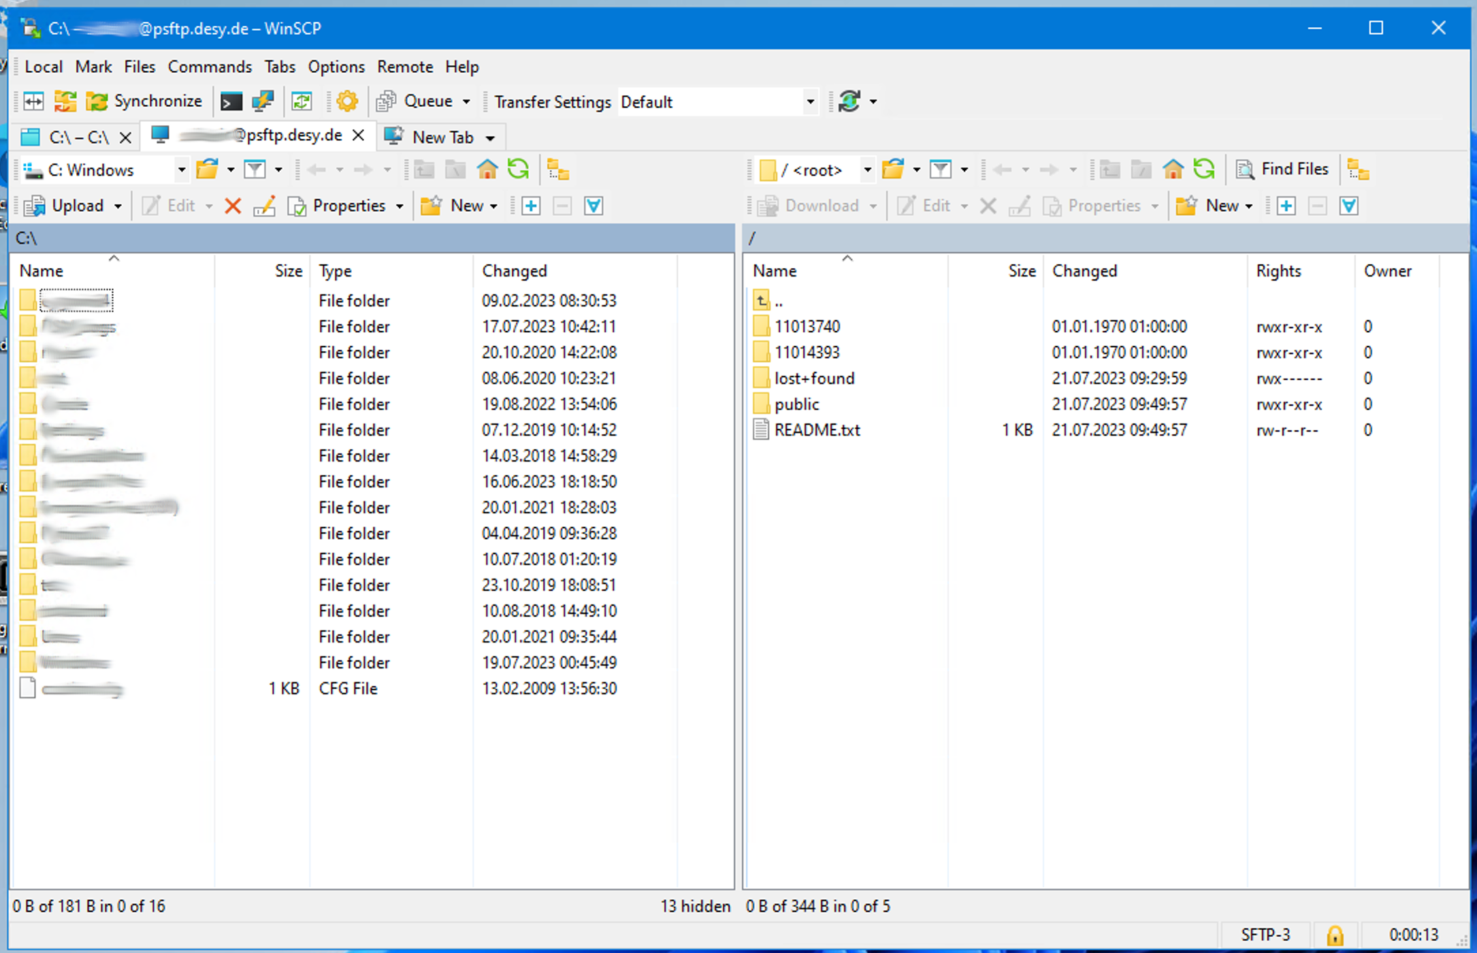Screen dimensions: 1477x953
Task: Switch to the C:\ – C:\ tab
Action: point(78,138)
